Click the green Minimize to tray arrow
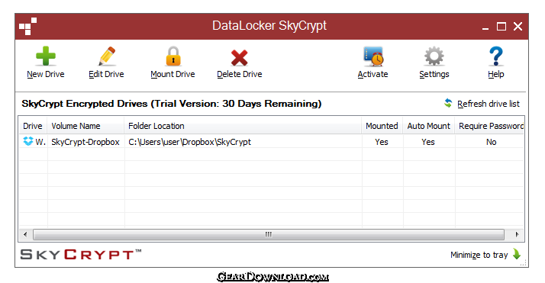The image size is (545, 283). 517,254
